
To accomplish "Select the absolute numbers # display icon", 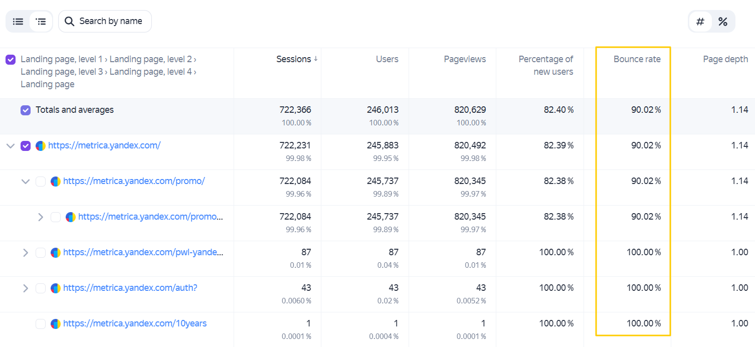I will (x=700, y=22).
